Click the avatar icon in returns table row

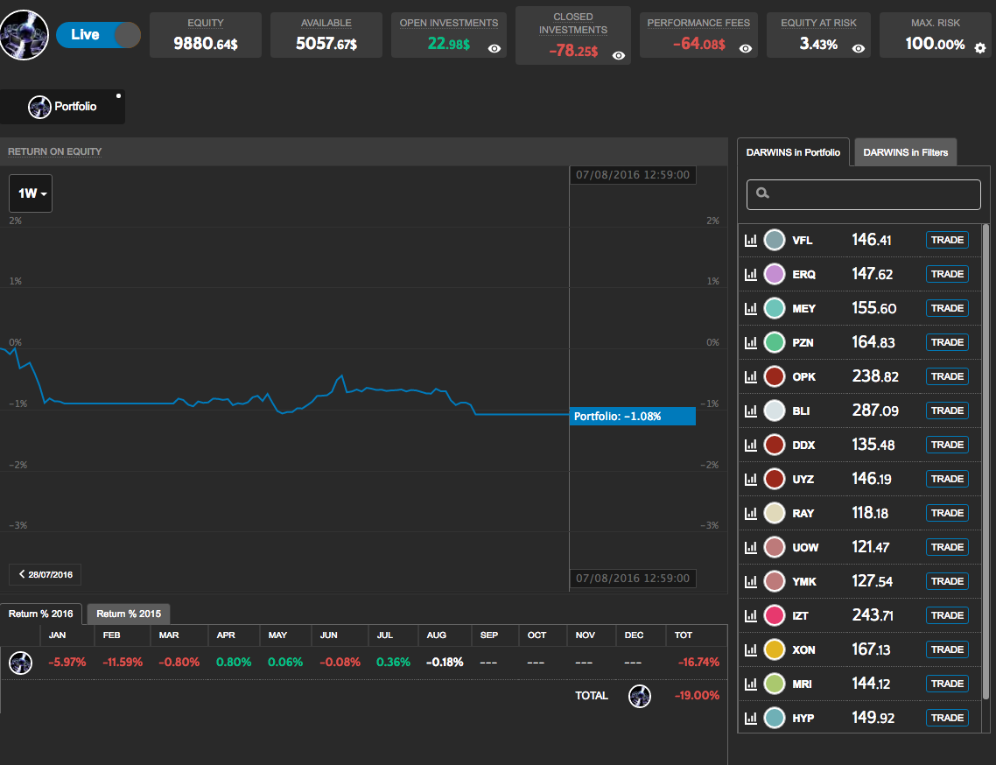coord(20,663)
